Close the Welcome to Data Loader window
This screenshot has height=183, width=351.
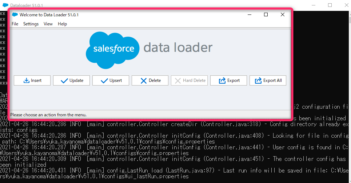click(283, 15)
